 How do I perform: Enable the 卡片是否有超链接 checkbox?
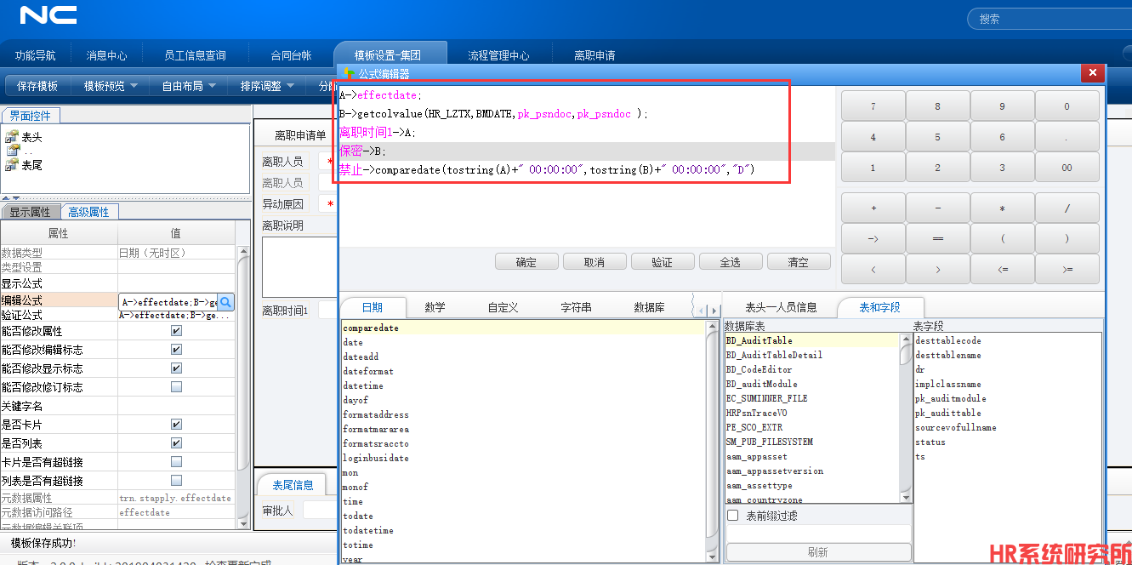point(176,462)
